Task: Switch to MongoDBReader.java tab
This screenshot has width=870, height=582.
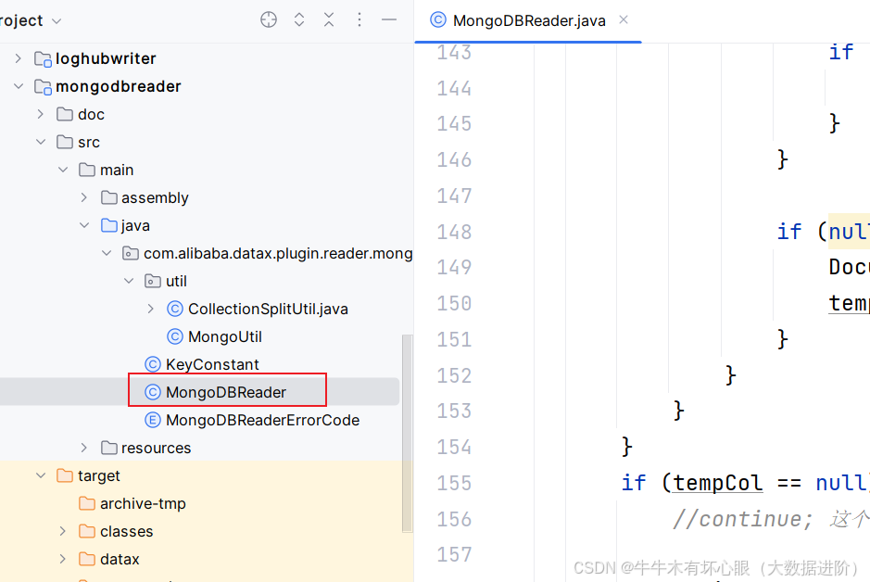Action: (528, 20)
